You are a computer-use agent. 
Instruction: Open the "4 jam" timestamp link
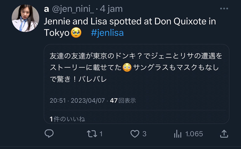point(111,9)
